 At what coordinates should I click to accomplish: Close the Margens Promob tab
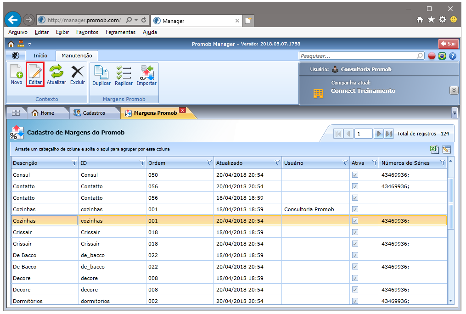tap(183, 110)
